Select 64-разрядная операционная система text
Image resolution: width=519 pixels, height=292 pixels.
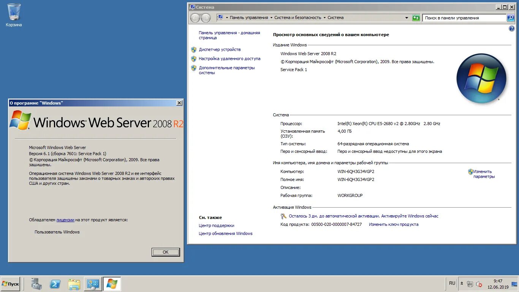coord(373,144)
